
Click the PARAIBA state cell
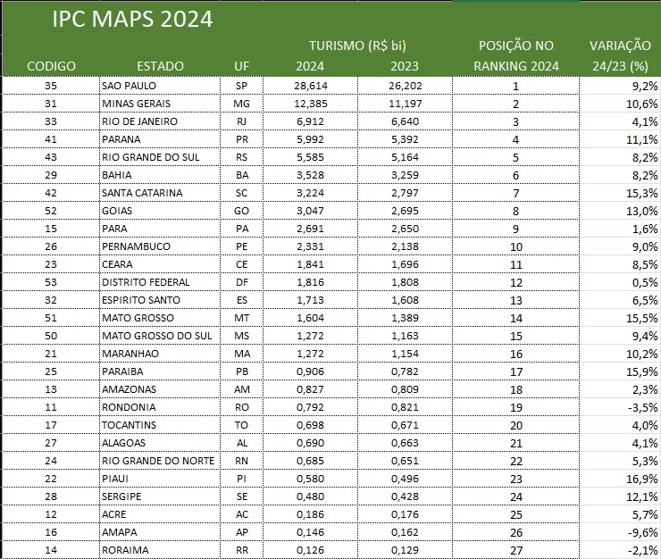pos(160,371)
